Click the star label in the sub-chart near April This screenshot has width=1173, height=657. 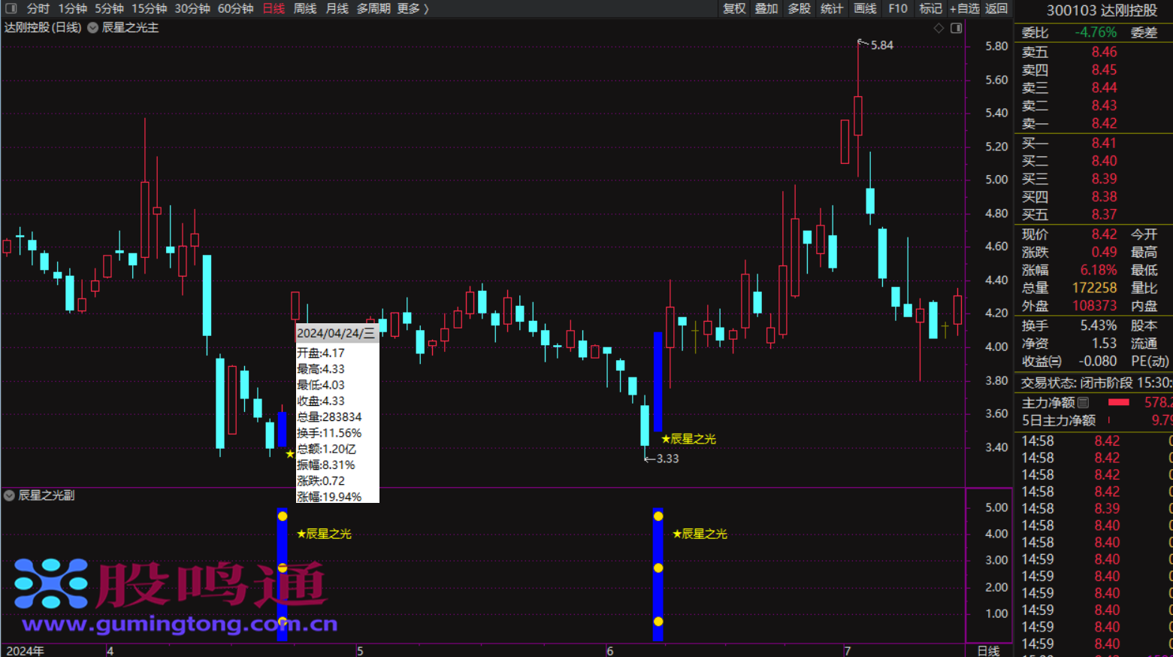(324, 534)
